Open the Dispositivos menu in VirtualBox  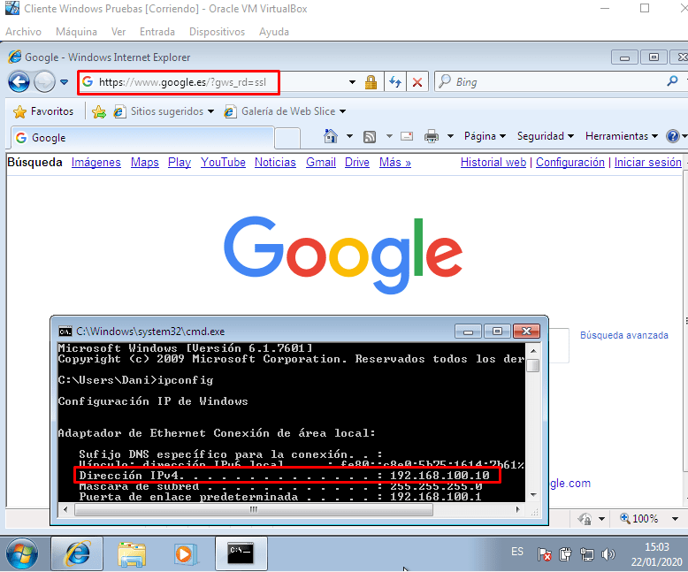tap(217, 32)
